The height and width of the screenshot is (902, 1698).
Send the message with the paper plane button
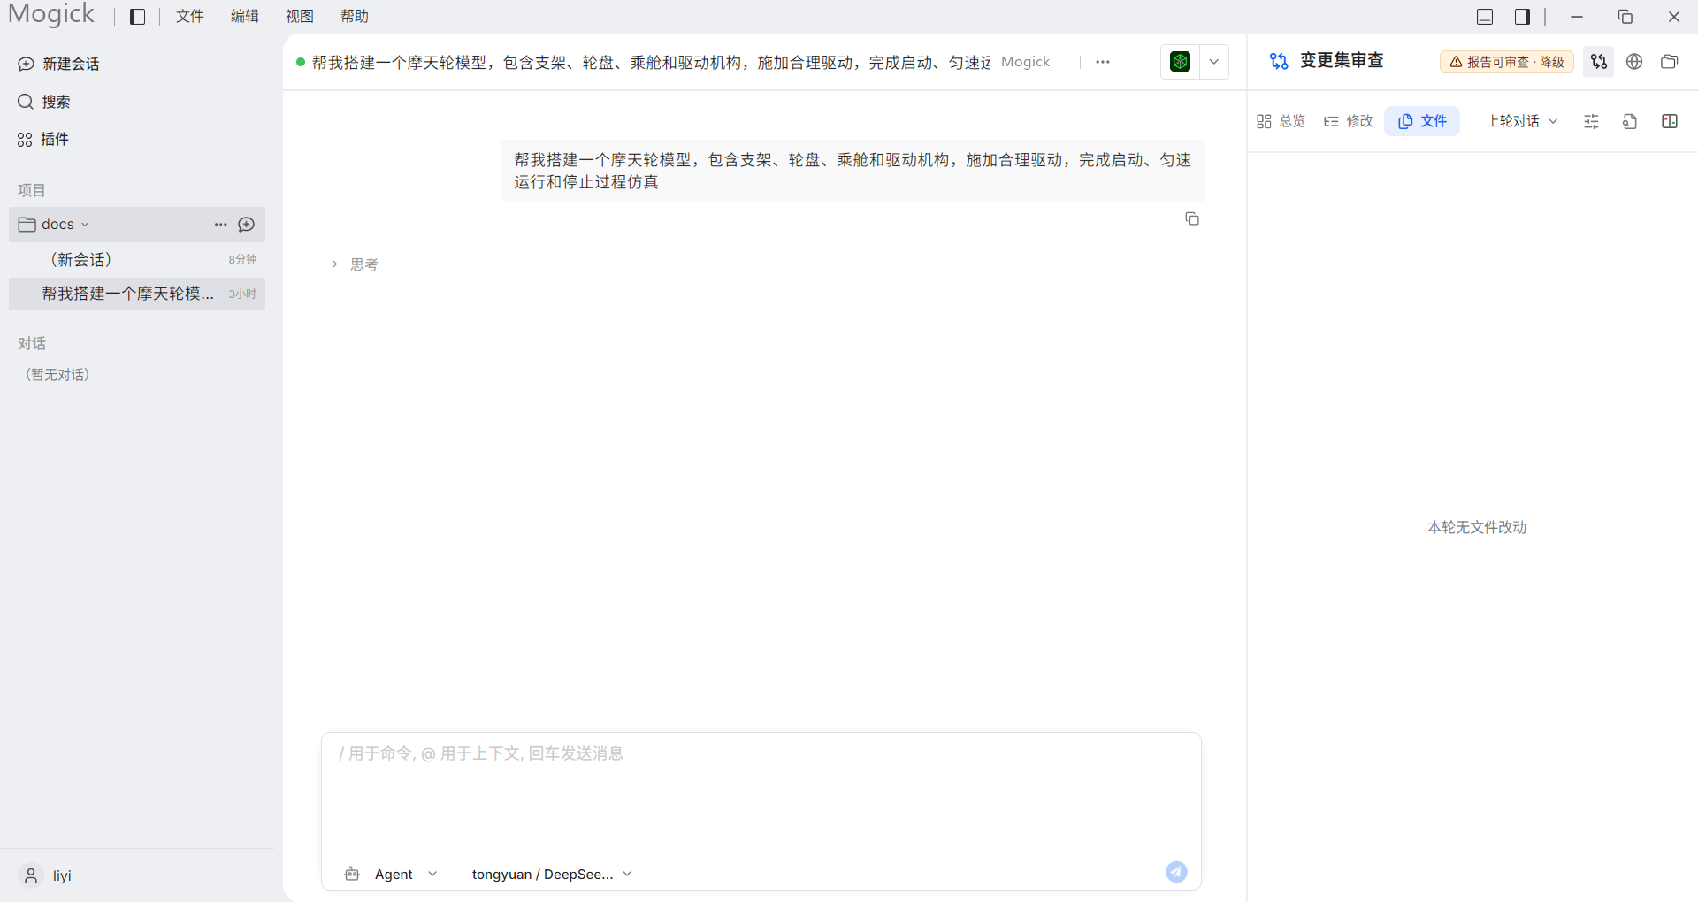point(1176,872)
